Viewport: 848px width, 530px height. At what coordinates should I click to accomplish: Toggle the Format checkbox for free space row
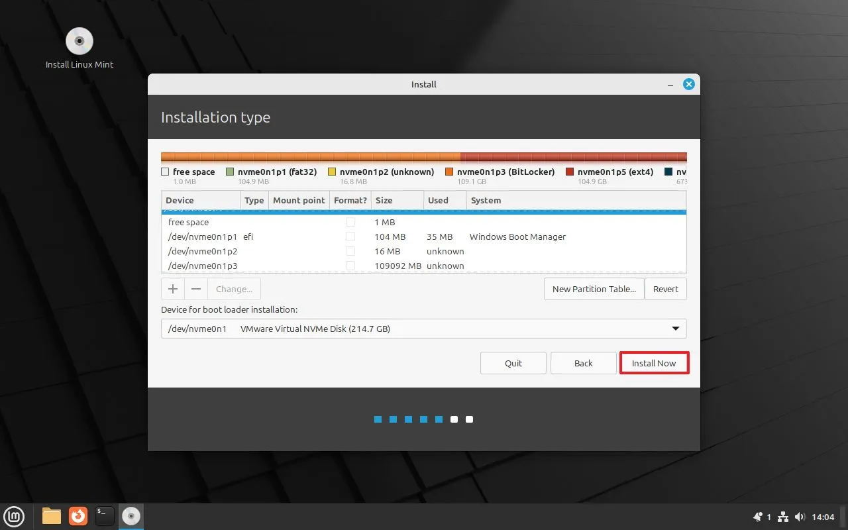[350, 222]
